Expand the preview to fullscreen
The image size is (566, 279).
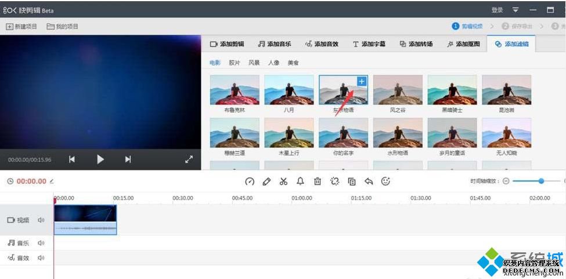(189, 160)
